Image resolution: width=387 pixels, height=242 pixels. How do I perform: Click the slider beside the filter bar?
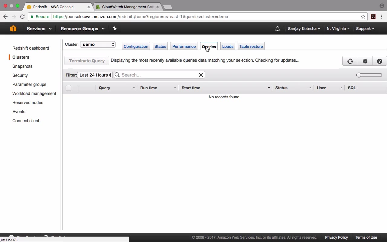[x=369, y=75]
